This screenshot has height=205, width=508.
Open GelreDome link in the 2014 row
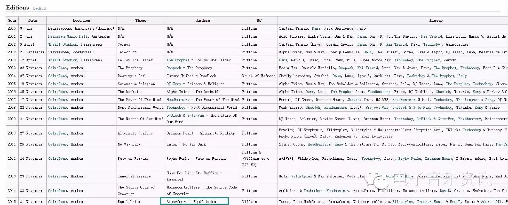[58, 191]
